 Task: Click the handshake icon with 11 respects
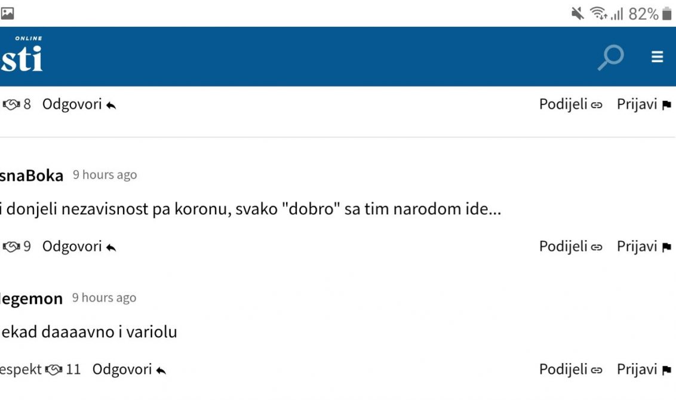pyautogui.click(x=54, y=370)
